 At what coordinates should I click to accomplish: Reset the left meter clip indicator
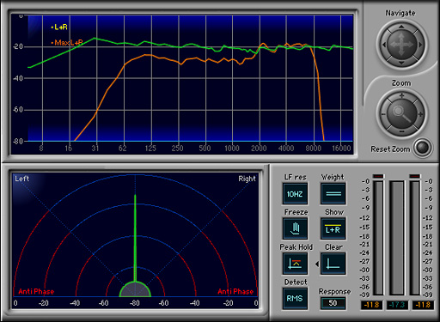click(x=378, y=176)
